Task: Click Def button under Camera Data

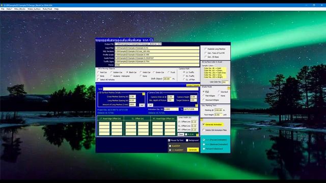Action: click(x=150, y=105)
